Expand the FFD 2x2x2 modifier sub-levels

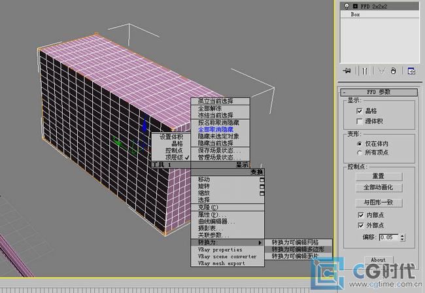pyautogui.click(x=355, y=7)
